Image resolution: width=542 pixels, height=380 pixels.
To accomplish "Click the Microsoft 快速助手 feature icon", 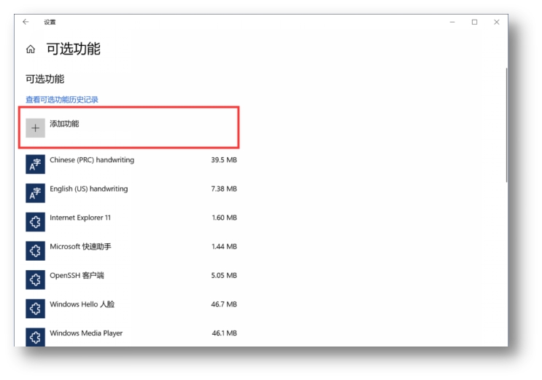I will (x=35, y=250).
